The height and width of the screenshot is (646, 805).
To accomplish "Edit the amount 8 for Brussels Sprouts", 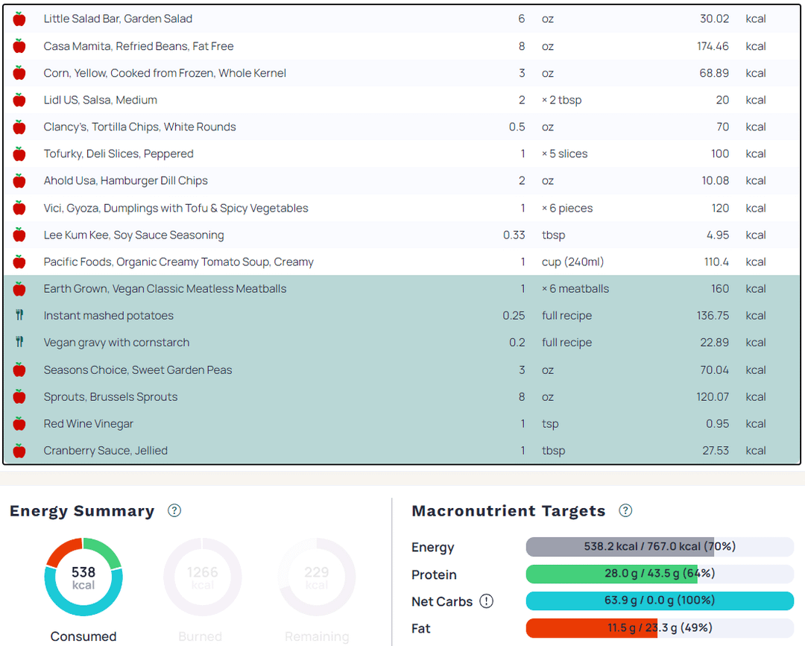I will pos(522,396).
